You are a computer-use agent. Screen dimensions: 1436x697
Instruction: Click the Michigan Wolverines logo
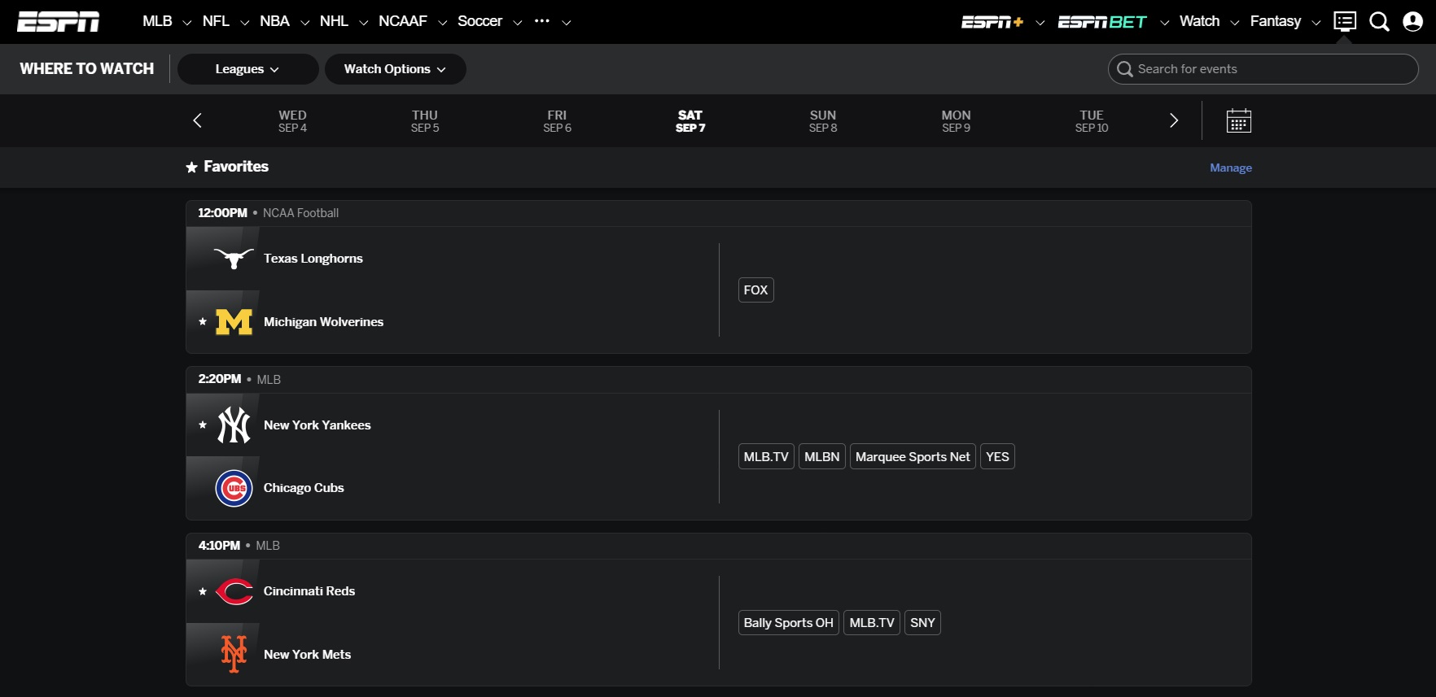tap(234, 322)
